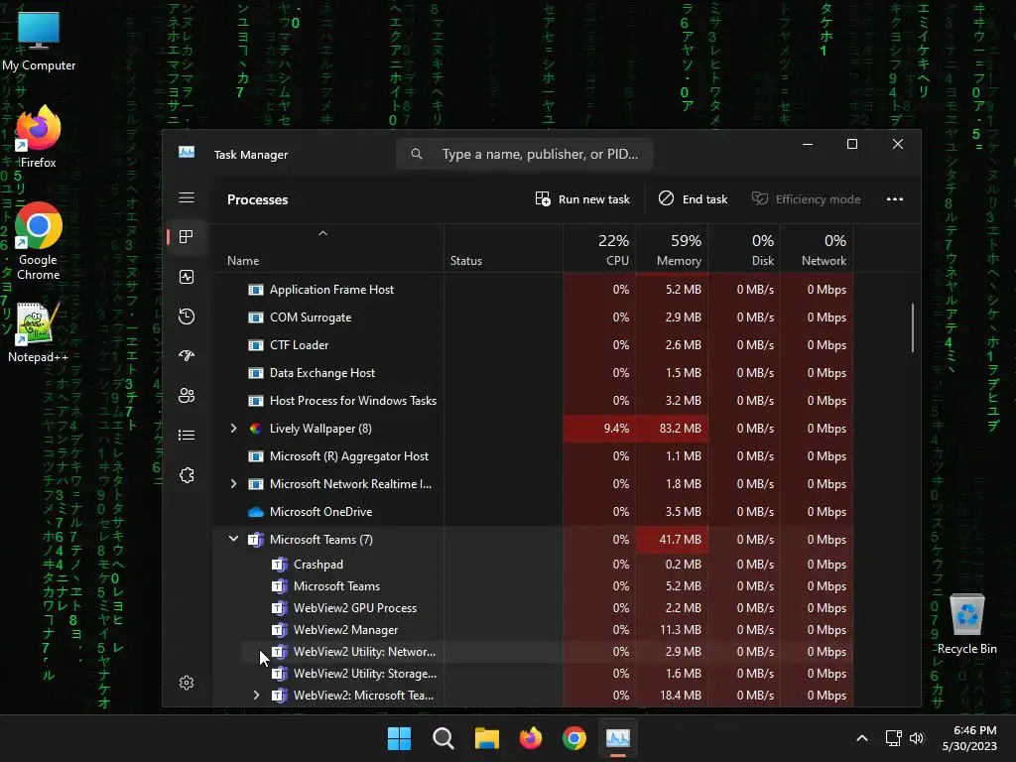Image resolution: width=1016 pixels, height=762 pixels.
Task: Select the Recycle Bin desktop icon
Action: tap(966, 624)
